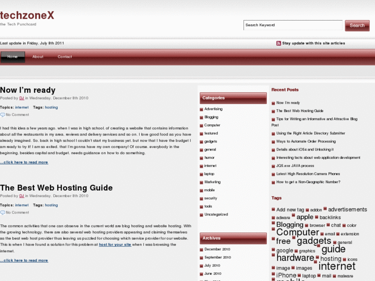The image size is (375, 281).
Task: Click No Comment under Now I'm ready
Action: click(x=17, y=115)
